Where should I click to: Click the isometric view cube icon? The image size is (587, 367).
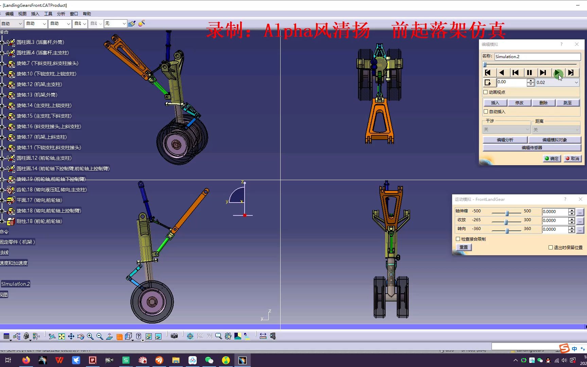128,336
